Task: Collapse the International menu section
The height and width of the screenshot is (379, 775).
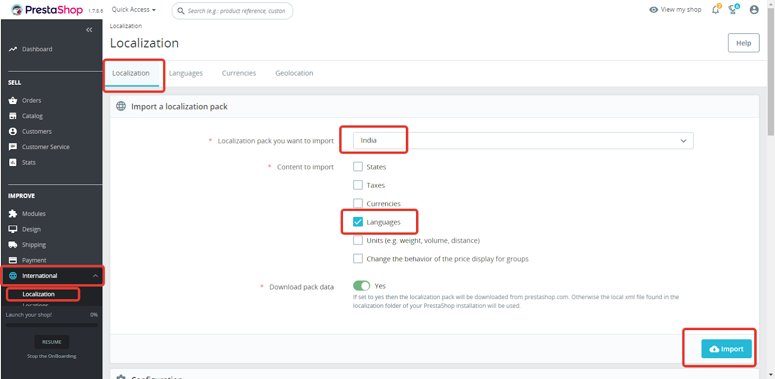Action: (95, 276)
